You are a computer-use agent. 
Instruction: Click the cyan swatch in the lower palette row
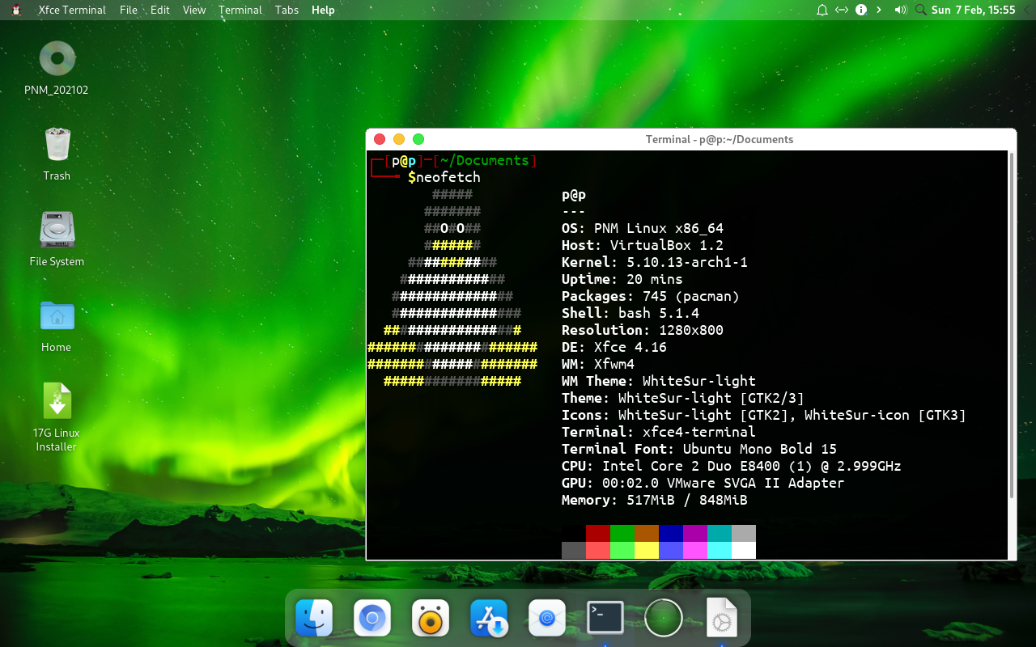(x=720, y=550)
